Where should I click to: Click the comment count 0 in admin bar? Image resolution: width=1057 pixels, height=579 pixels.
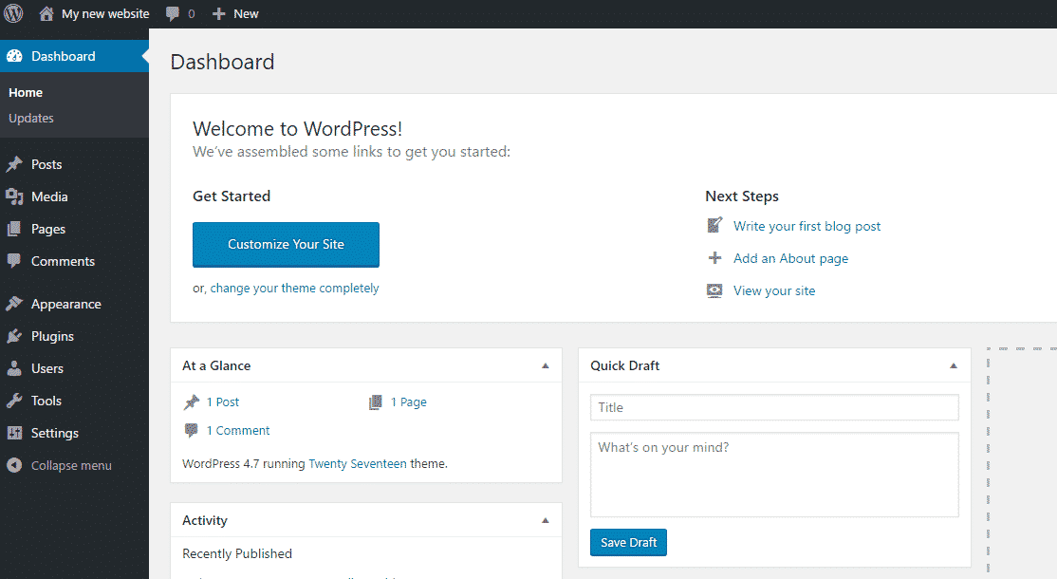(x=192, y=14)
